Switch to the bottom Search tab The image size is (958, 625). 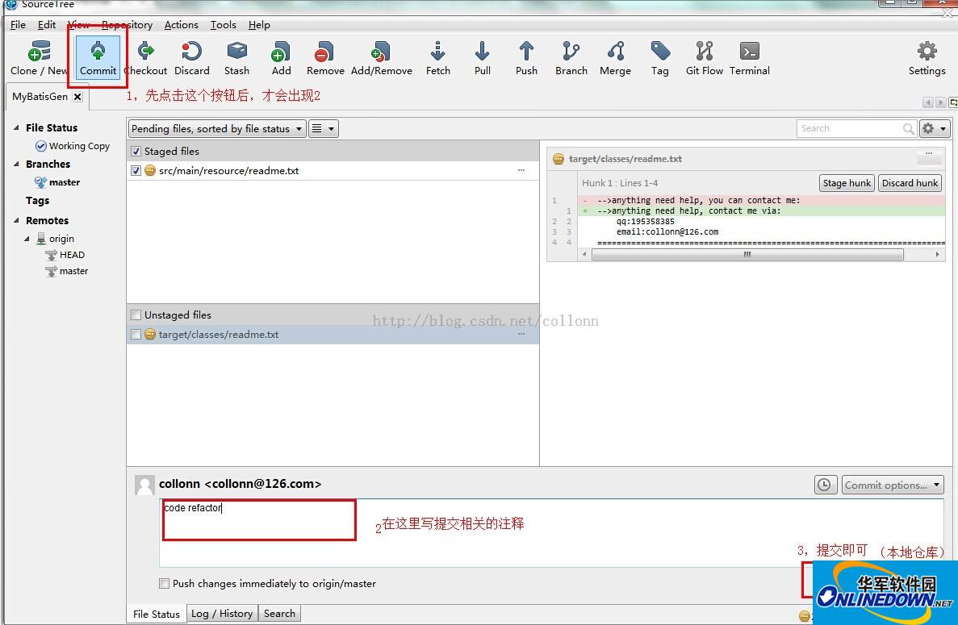pos(279,614)
